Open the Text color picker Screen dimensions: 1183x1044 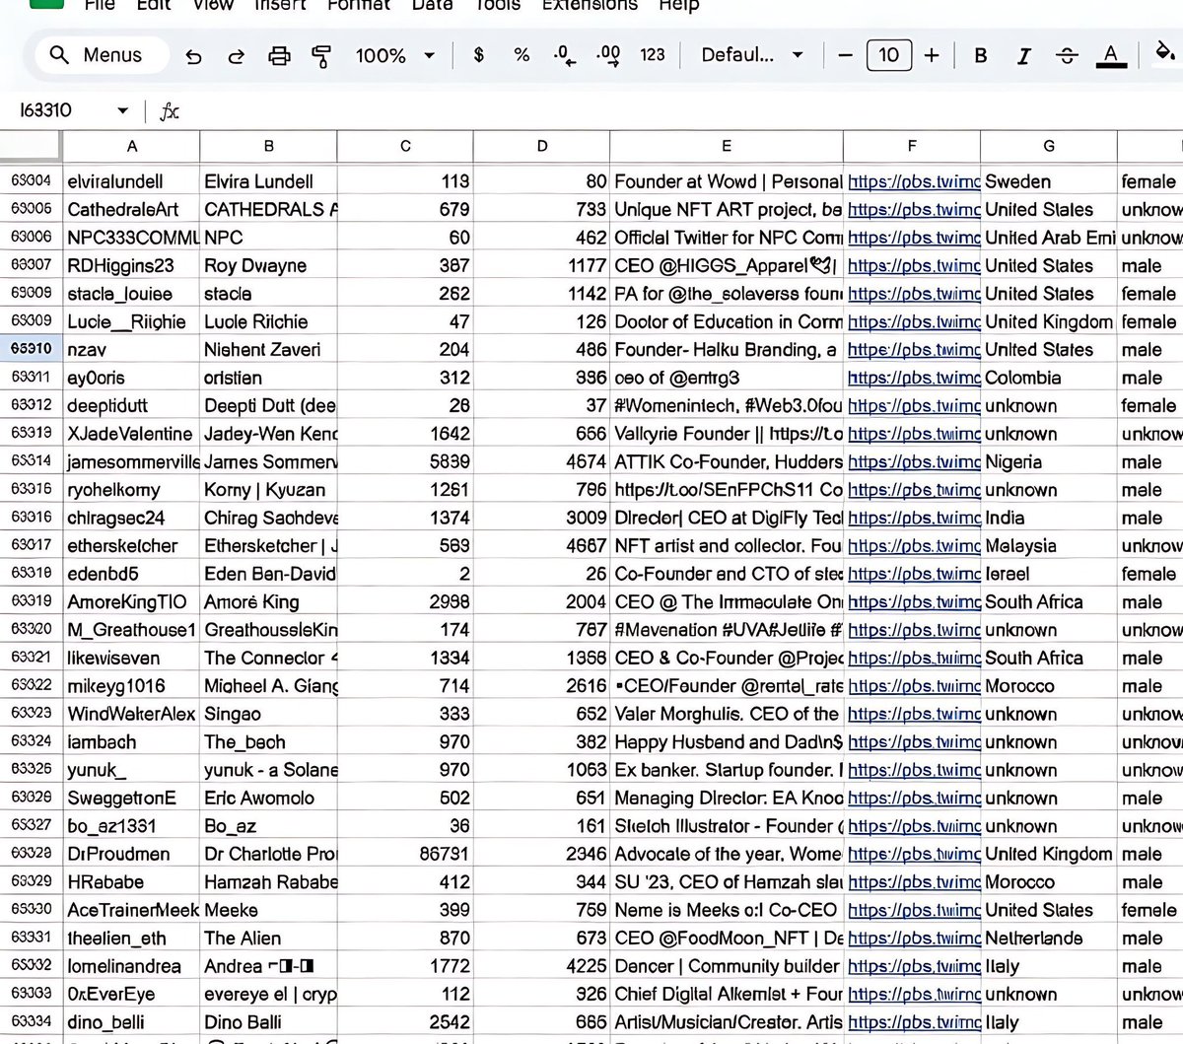(1111, 55)
